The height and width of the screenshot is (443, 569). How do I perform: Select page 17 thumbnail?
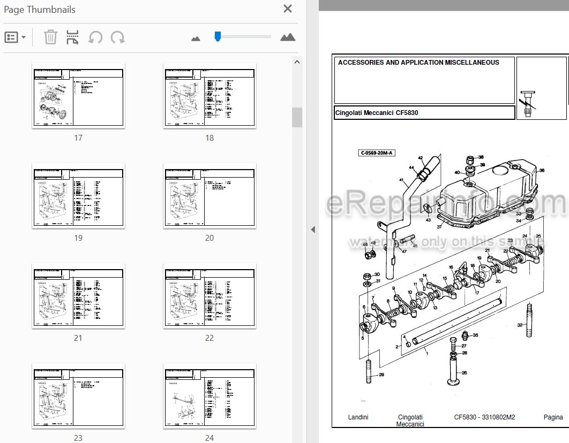click(78, 97)
